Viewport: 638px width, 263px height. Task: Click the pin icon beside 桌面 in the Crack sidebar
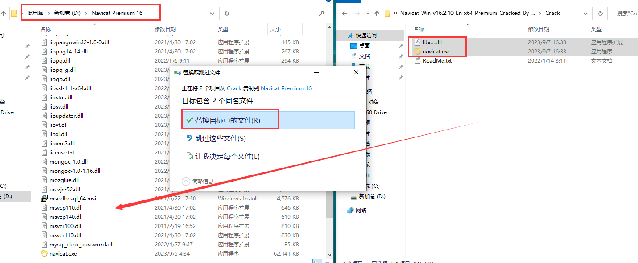[401, 46]
